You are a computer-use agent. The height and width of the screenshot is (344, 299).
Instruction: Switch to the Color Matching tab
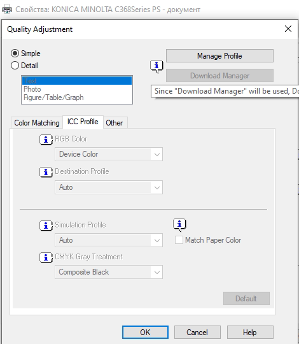tap(37, 123)
